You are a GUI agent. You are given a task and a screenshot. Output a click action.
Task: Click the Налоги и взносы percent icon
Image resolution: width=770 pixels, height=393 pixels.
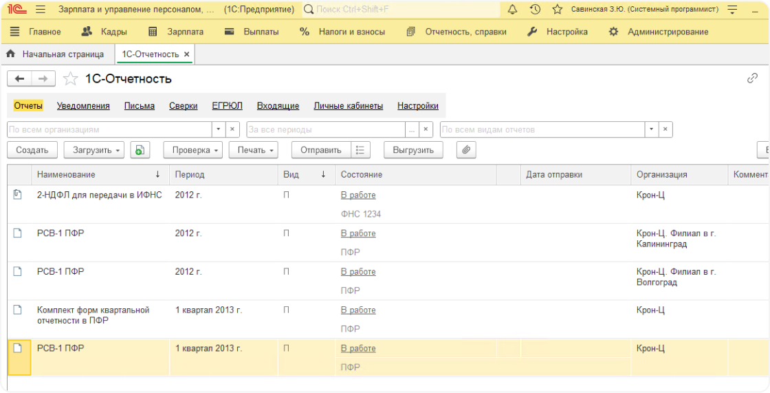coord(305,32)
